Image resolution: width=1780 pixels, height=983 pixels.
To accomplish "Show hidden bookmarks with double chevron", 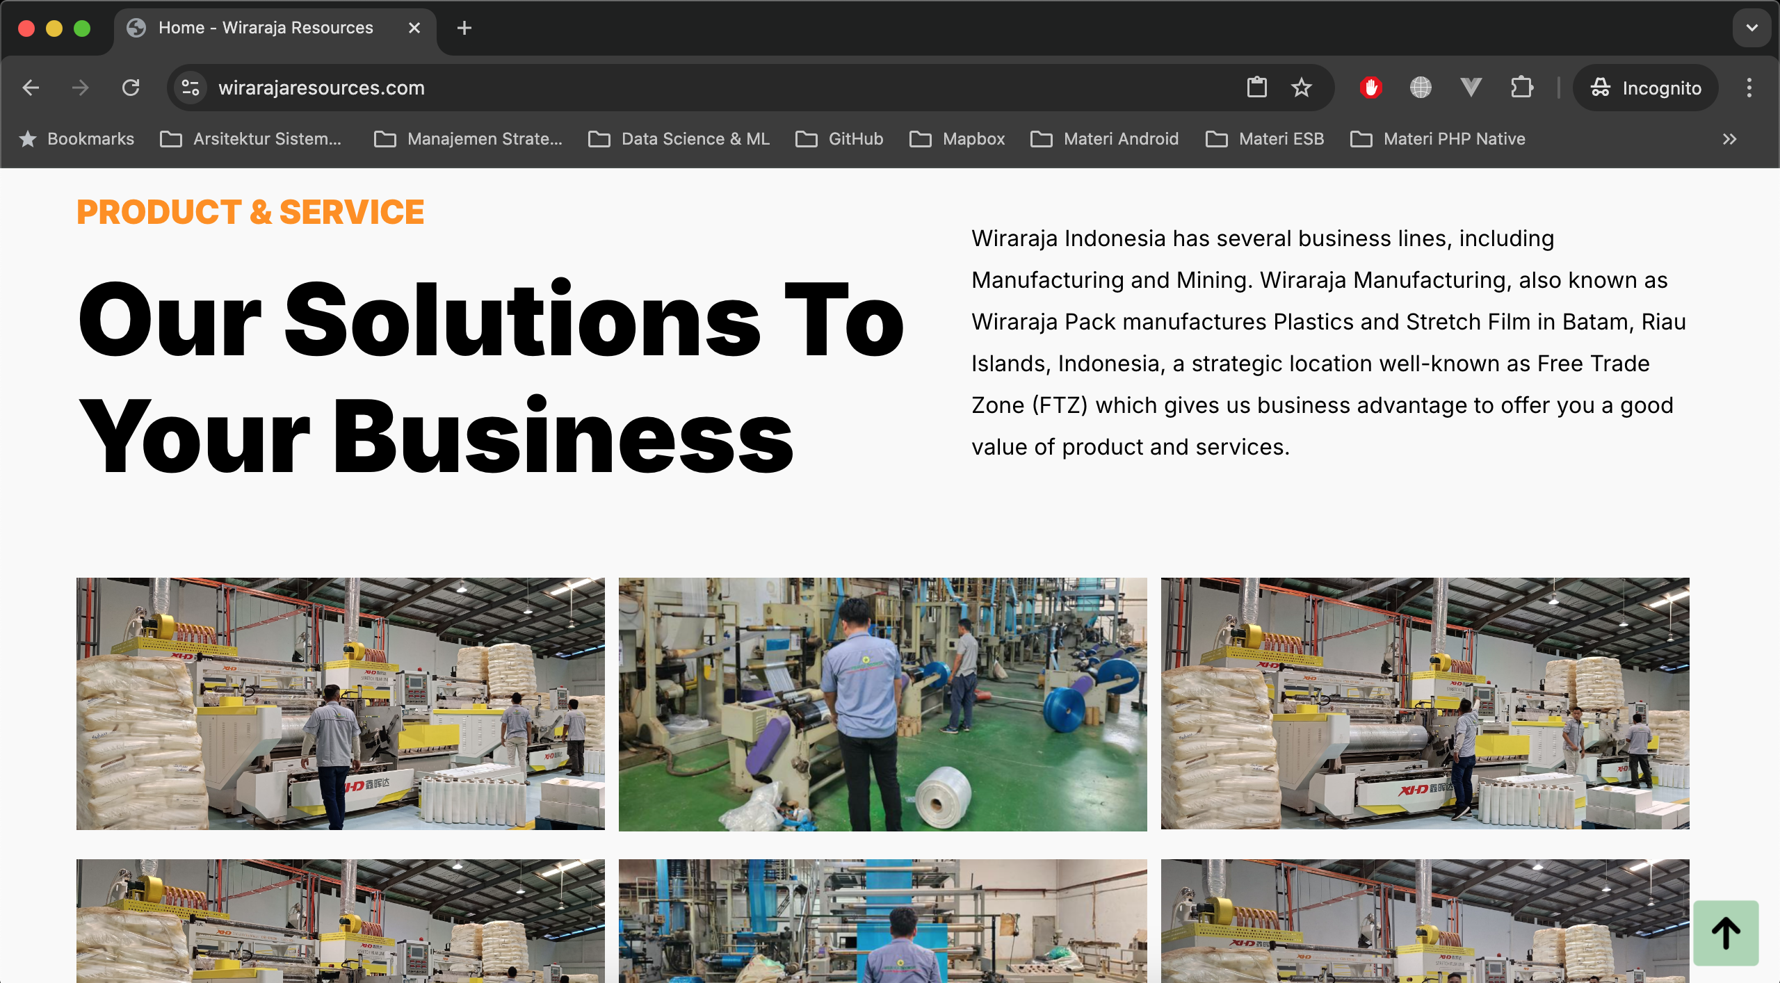I will pyautogui.click(x=1730, y=139).
